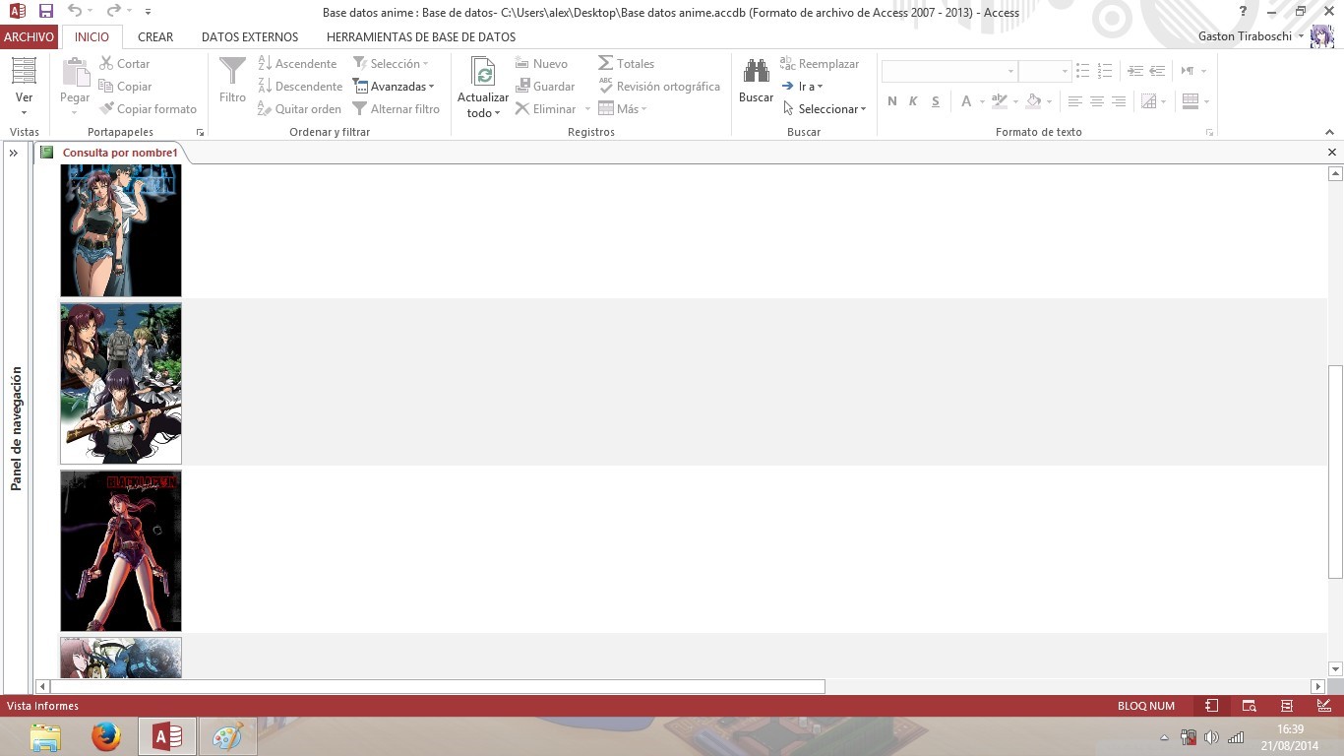Close Consulta por nombre1 with the X
1344x756 pixels.
tap(1332, 152)
